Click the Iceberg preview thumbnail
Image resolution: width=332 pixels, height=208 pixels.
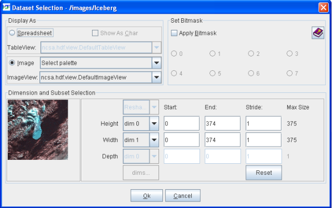click(38, 130)
